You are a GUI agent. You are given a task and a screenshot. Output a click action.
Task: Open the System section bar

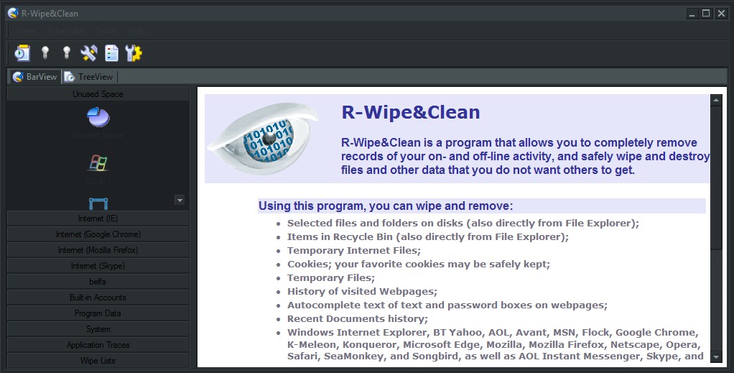coord(98,329)
